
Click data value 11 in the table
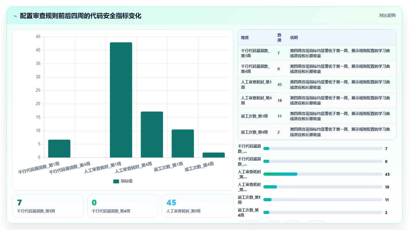click(x=280, y=116)
